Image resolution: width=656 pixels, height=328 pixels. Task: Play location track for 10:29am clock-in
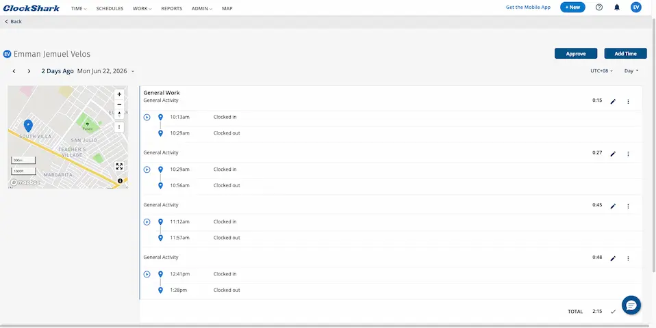pyautogui.click(x=147, y=169)
